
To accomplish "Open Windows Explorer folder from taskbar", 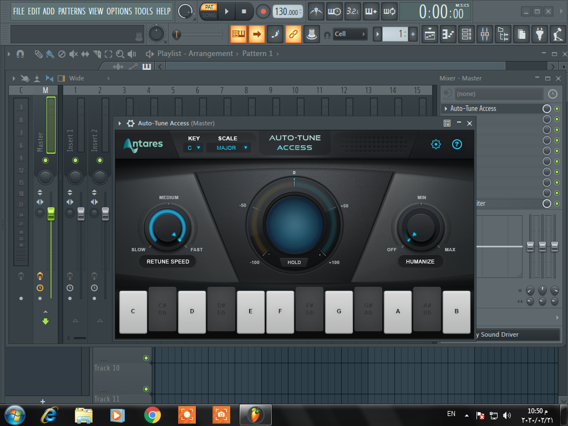I will (84, 415).
